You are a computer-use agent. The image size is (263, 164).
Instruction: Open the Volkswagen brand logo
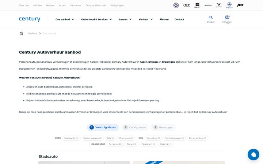click(x=176, y=5)
